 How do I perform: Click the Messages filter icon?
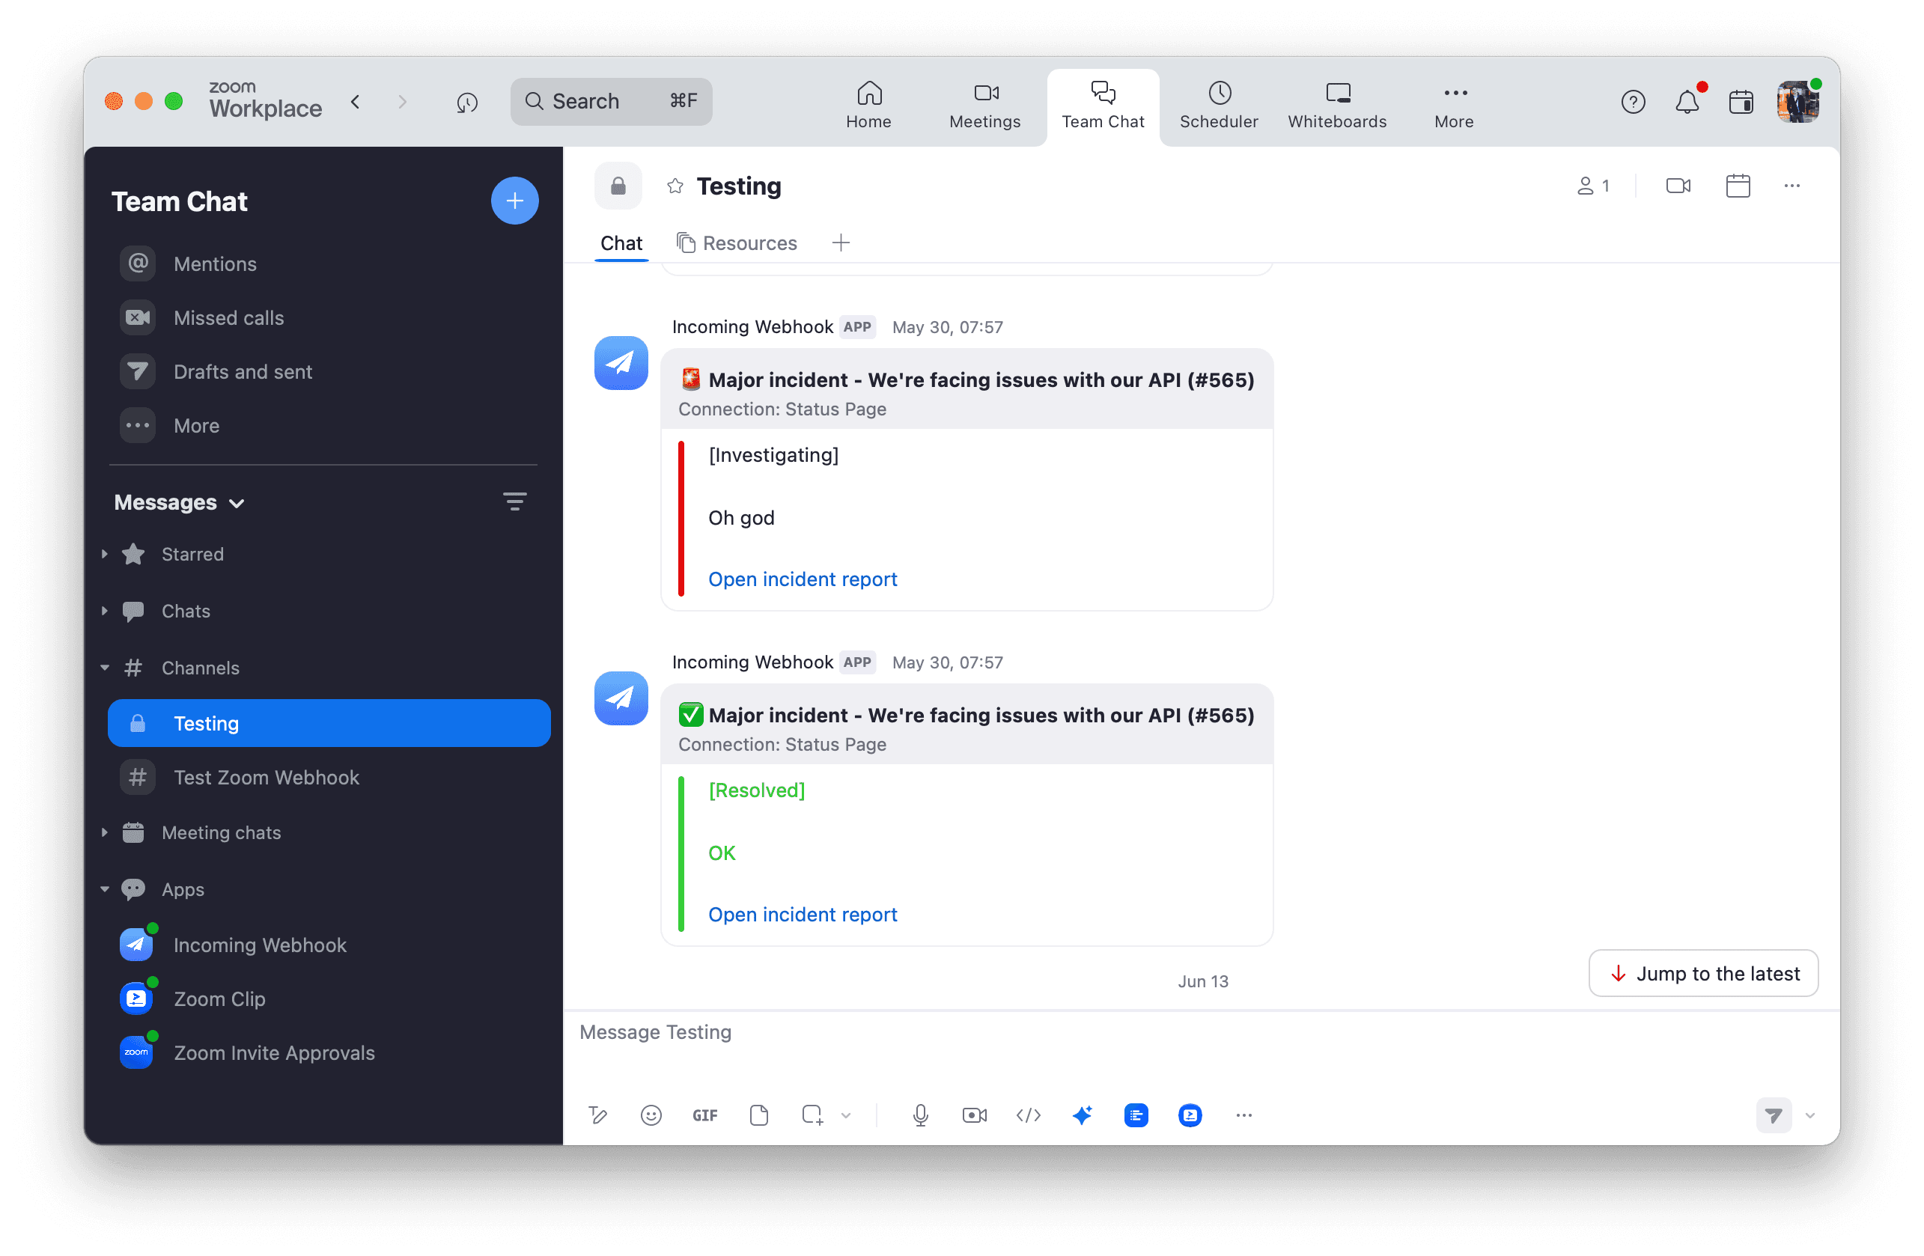pos(515,502)
